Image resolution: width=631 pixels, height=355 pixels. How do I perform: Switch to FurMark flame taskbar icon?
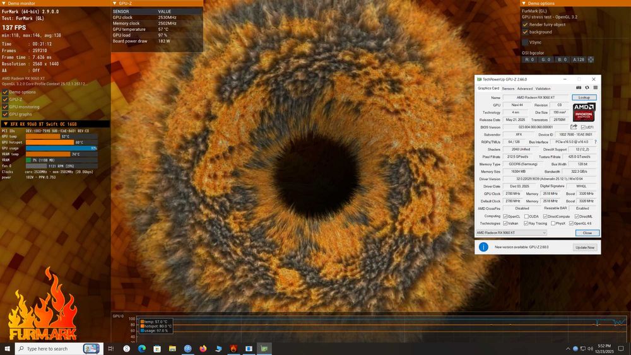(233, 349)
